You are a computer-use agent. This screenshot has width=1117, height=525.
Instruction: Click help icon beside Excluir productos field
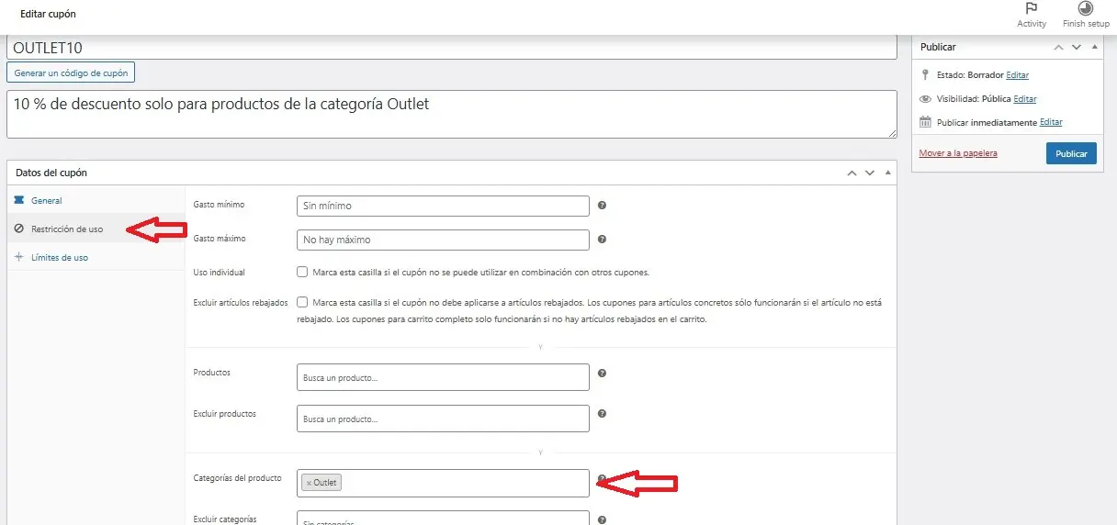(602, 414)
